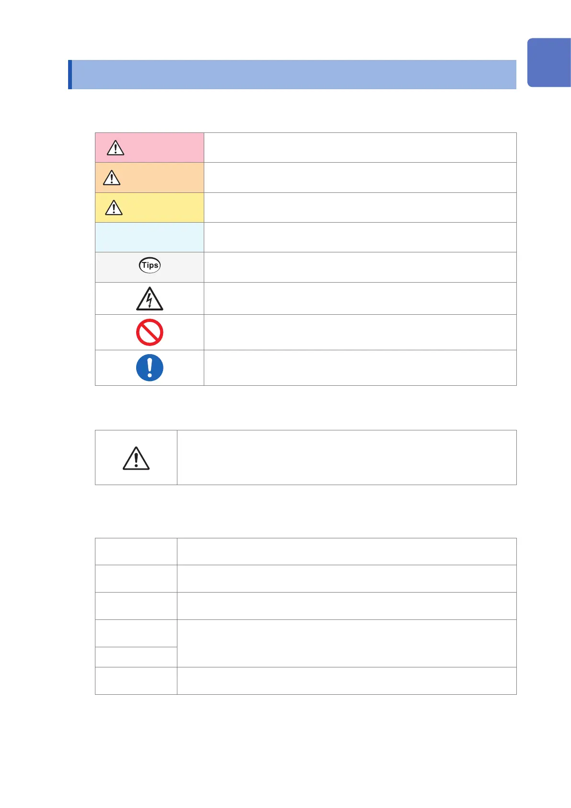Screen dimensions: 571x808
Task: Click the top-left cell of the bottom table
Action: tap(136, 551)
